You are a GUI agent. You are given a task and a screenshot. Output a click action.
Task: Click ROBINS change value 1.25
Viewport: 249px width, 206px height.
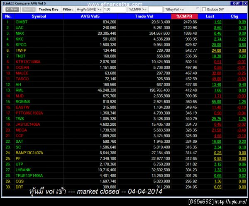click(x=242, y=102)
